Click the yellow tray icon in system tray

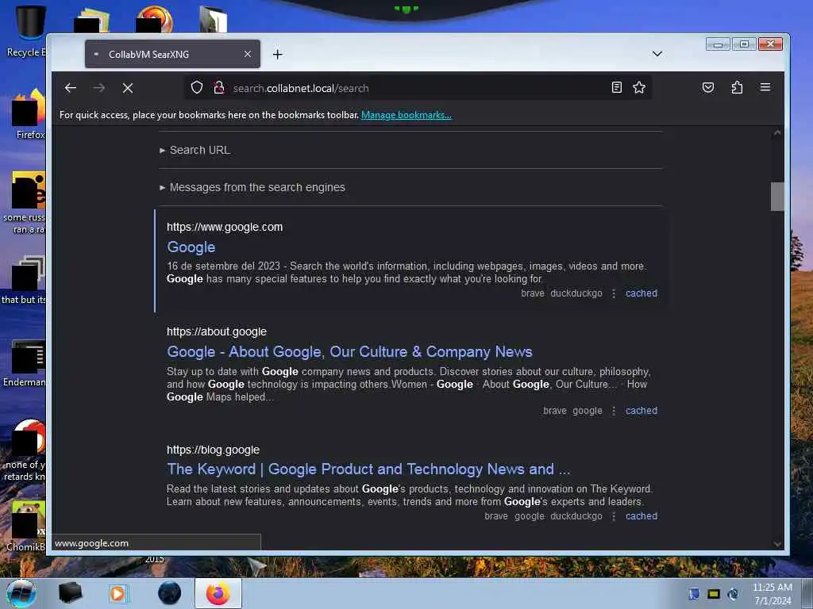coord(714,594)
